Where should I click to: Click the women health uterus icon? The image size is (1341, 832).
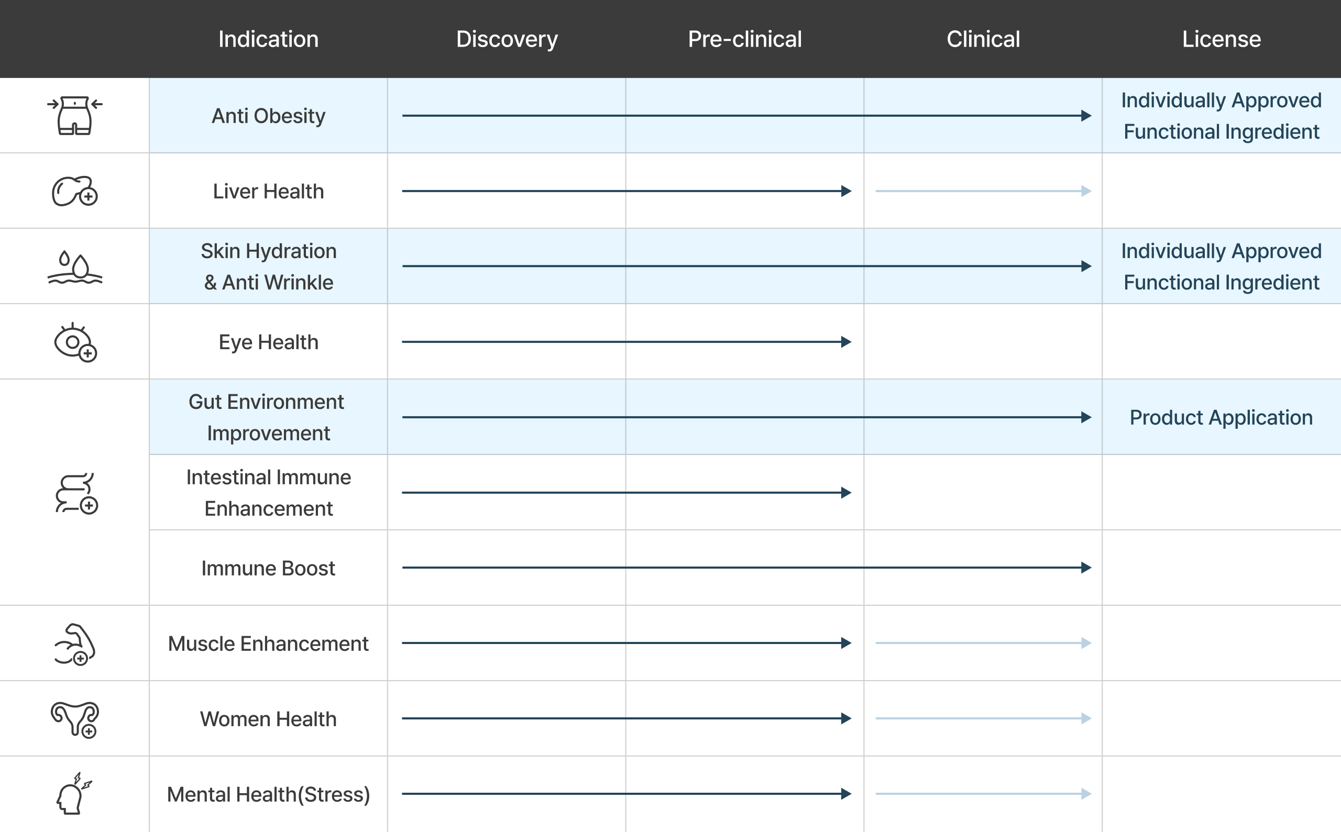[75, 719]
